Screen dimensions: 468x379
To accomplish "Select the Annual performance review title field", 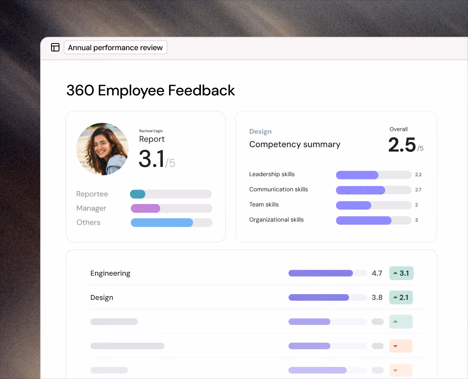I will tap(115, 47).
